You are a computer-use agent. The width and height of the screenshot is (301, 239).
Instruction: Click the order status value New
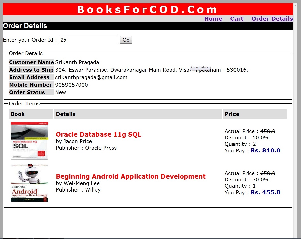(61, 92)
